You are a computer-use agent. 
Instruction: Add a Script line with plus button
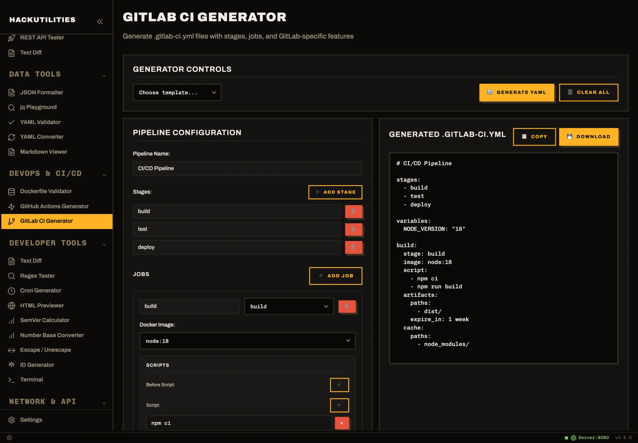pyautogui.click(x=339, y=405)
